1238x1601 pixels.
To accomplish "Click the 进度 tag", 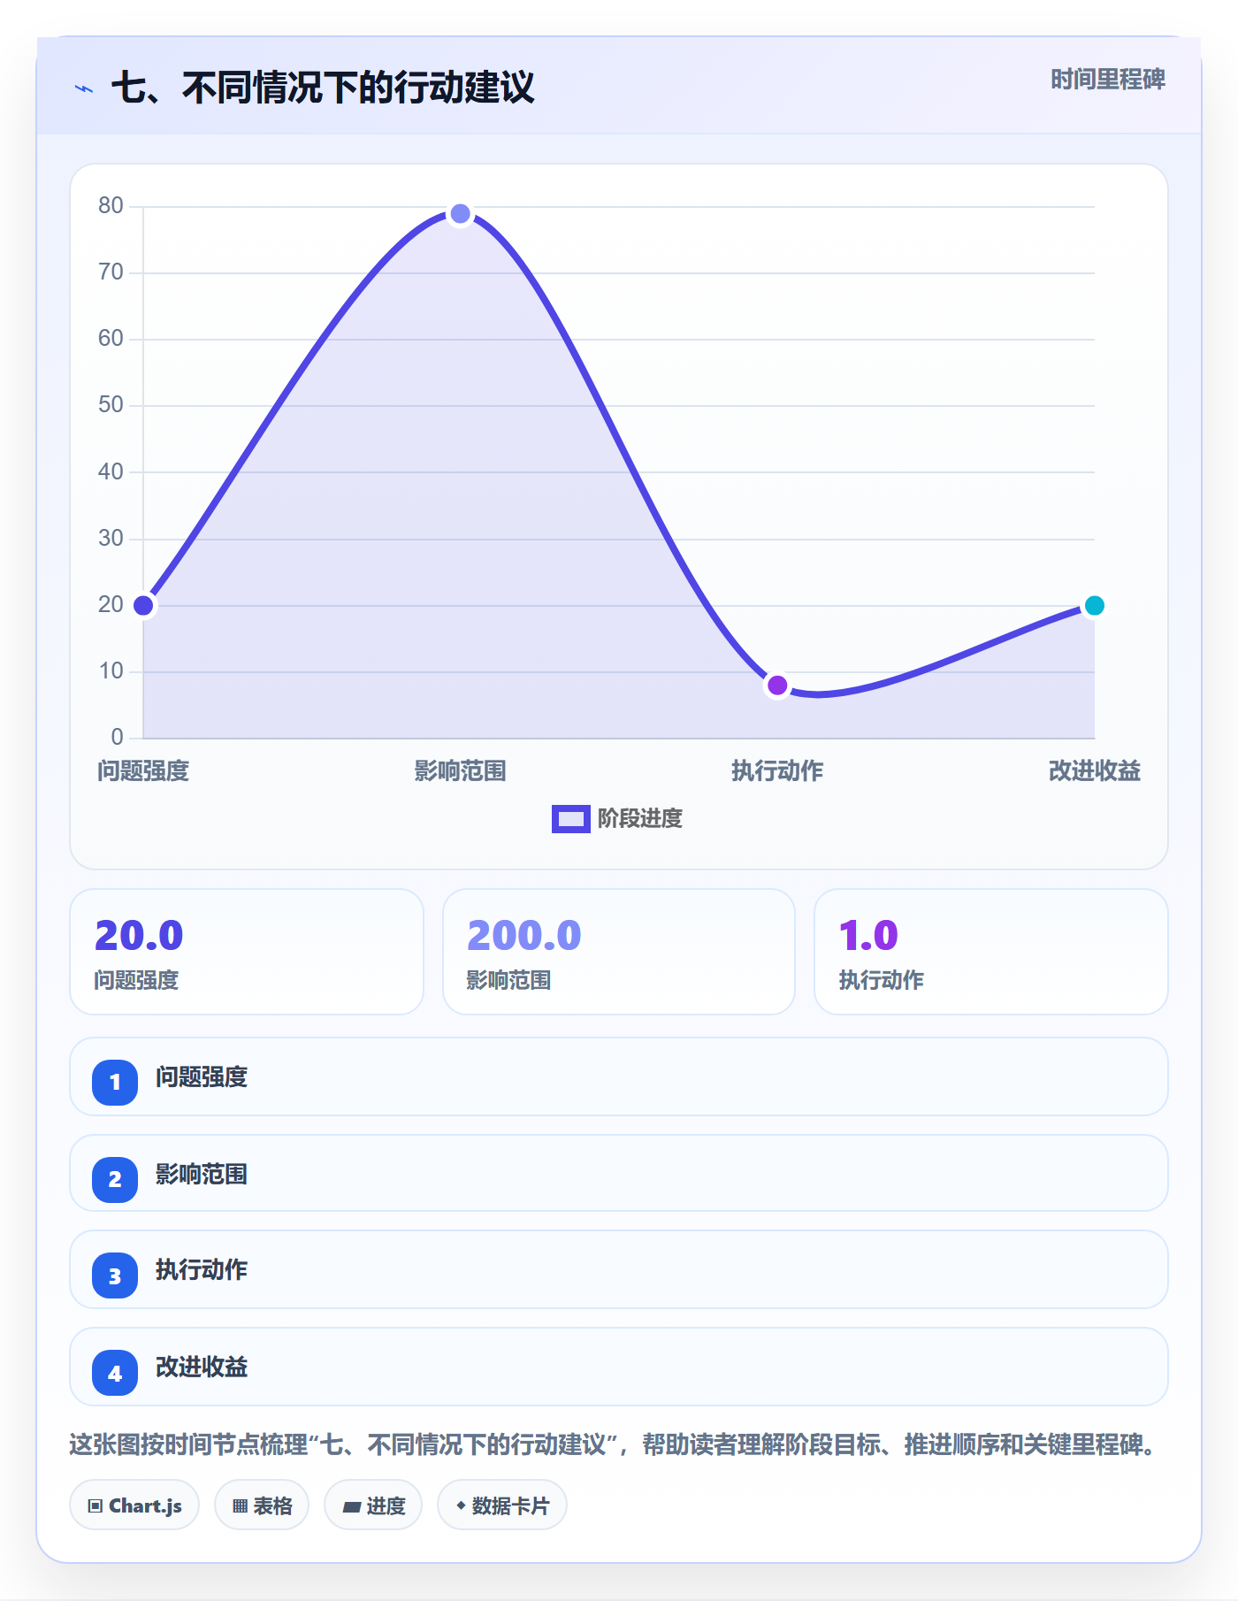I will pyautogui.click(x=373, y=1505).
